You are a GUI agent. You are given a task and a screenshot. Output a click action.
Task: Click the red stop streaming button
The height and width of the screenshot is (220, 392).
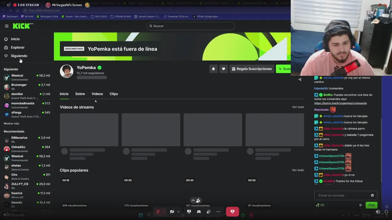(x=232, y=211)
